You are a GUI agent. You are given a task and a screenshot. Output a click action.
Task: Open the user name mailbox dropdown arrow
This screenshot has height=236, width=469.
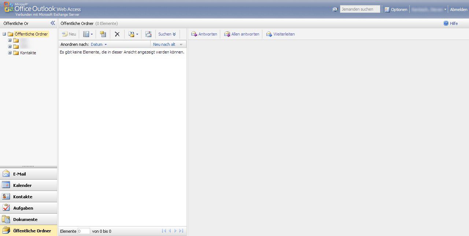tap(445, 10)
